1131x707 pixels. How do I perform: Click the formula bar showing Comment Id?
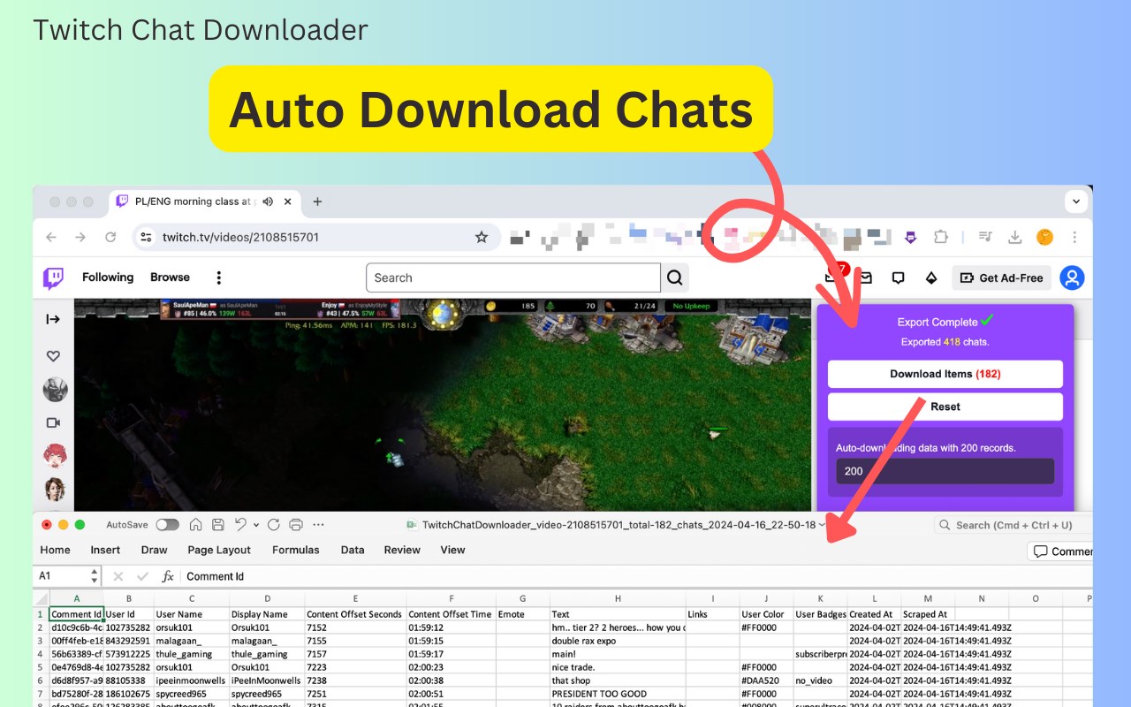[636, 576]
